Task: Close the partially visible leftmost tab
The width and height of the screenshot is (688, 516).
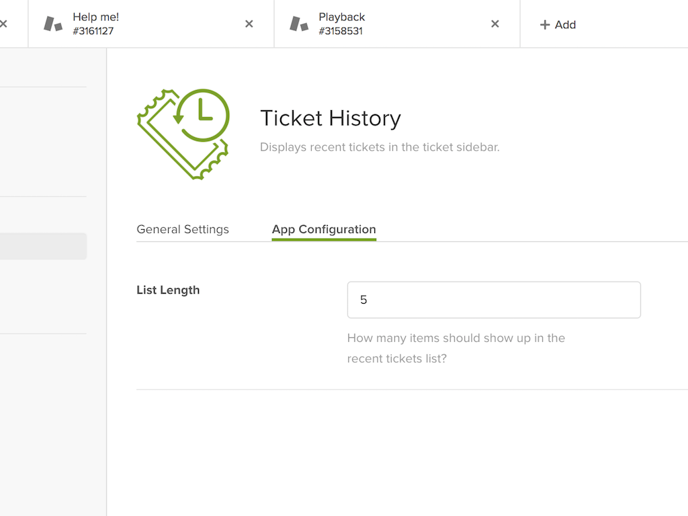Action: [x=3, y=24]
